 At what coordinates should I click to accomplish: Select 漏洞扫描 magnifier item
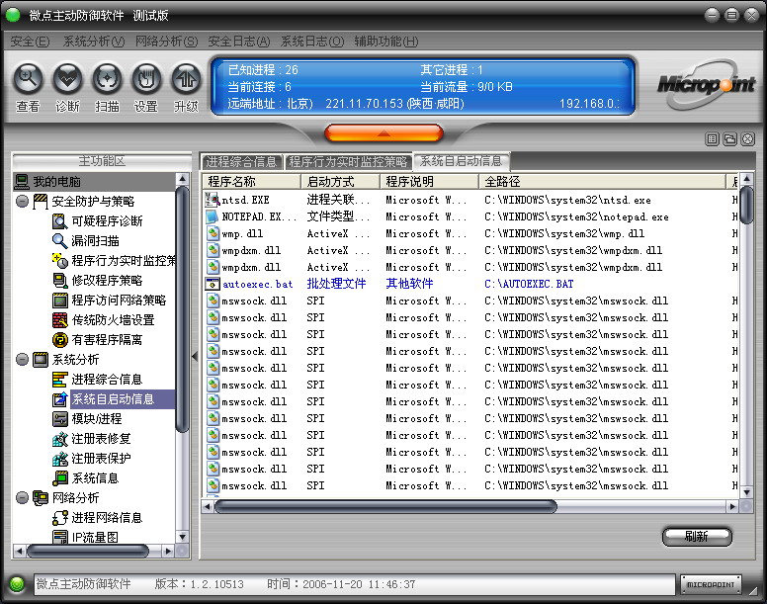tap(86, 240)
